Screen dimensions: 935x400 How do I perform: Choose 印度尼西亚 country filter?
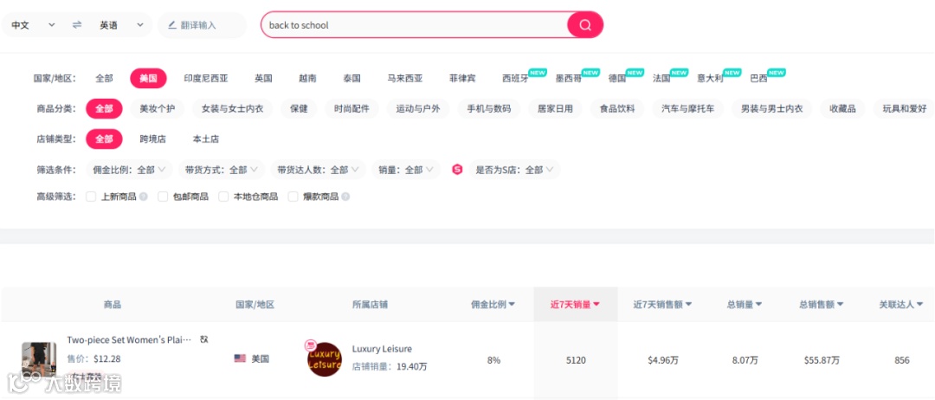pos(206,79)
